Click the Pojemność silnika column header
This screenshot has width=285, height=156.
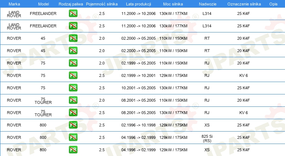[102, 4]
